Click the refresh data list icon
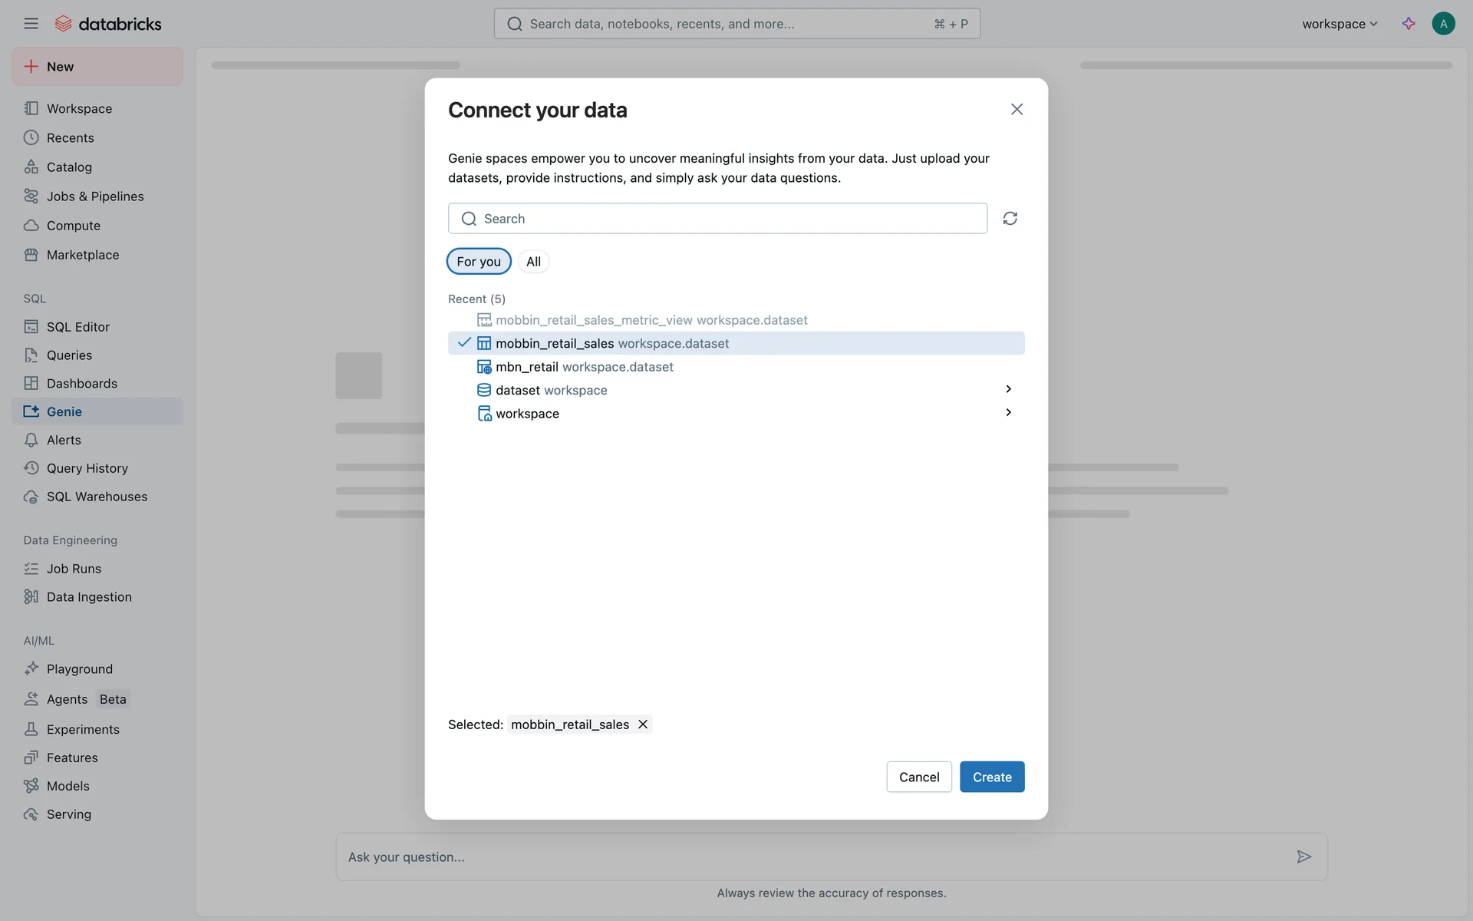Viewport: 1473px width, 921px height. (1010, 219)
